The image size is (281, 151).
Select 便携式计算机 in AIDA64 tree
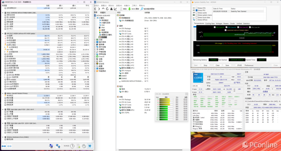[105, 35]
